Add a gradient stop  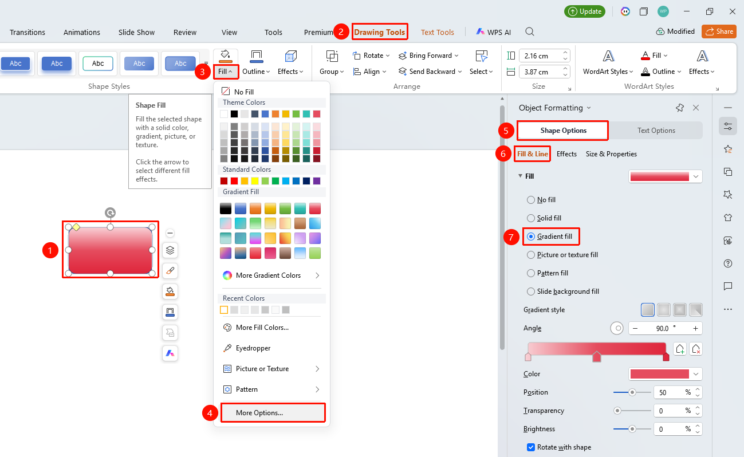[680, 349]
